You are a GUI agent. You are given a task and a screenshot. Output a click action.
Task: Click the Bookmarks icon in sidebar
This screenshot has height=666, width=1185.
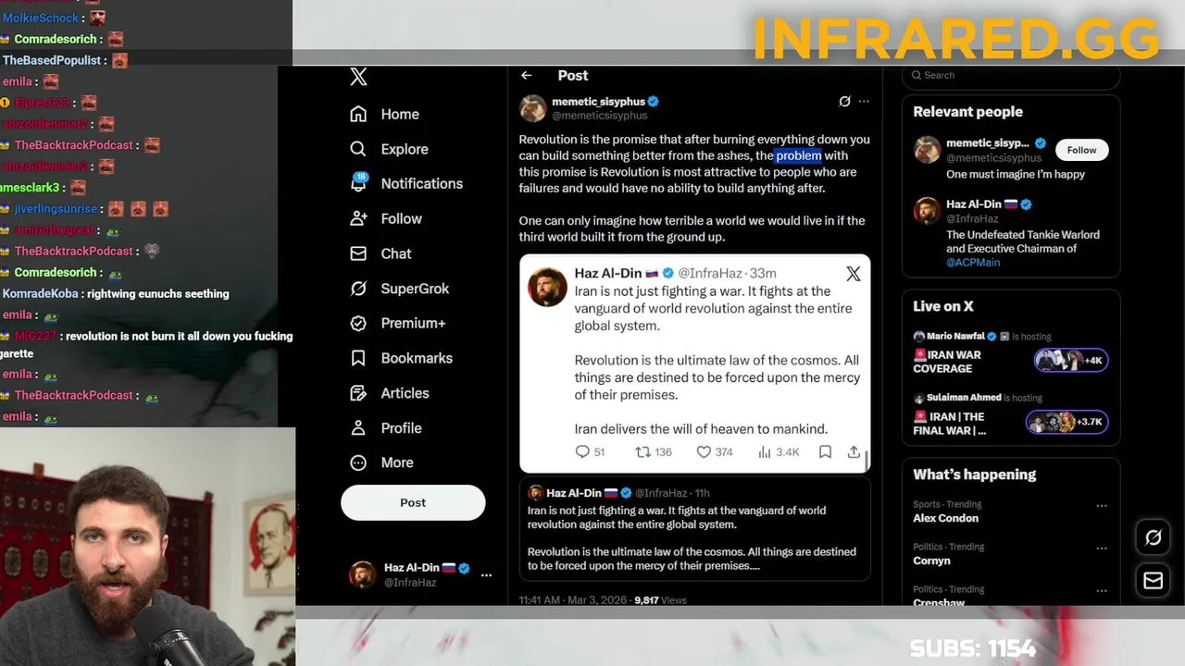tap(358, 358)
